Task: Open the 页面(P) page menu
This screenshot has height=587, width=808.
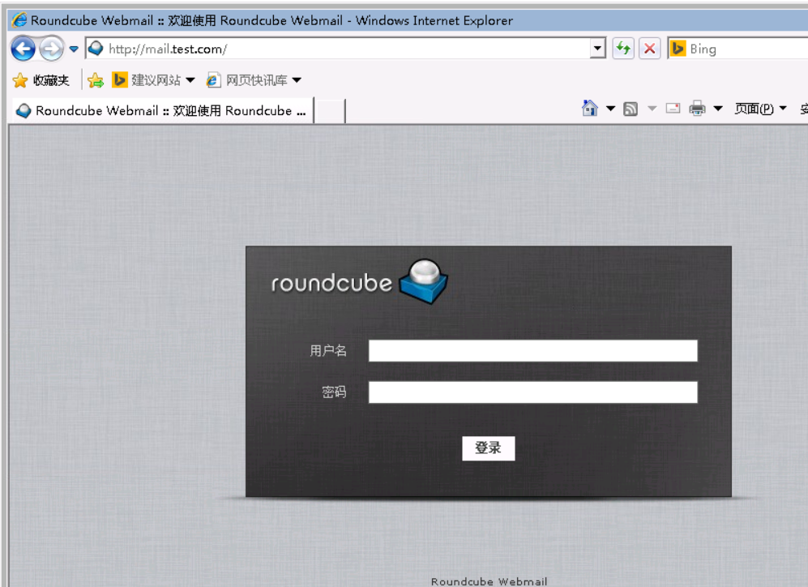Action: [x=760, y=108]
